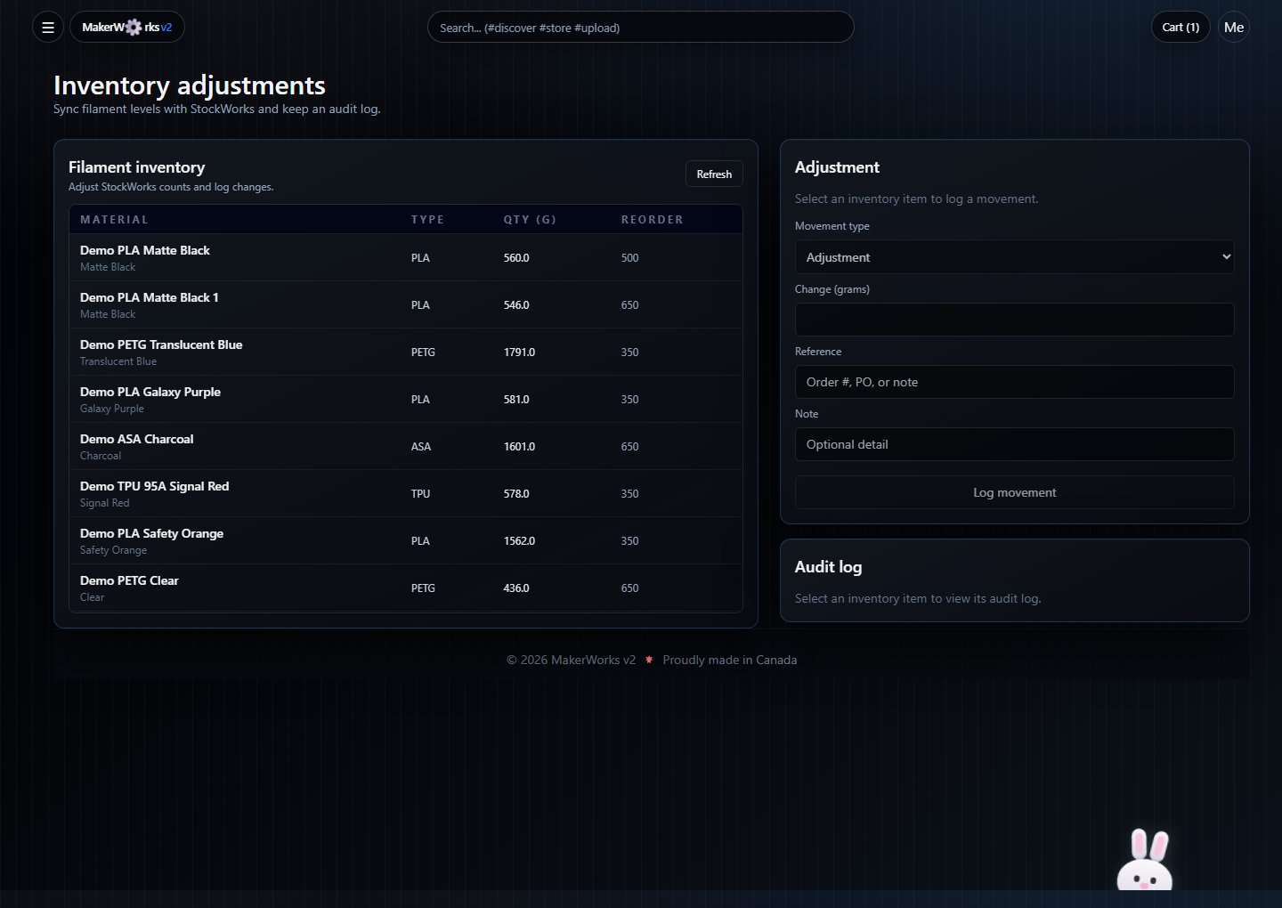
Task: Select the Demo PETG Clear row
Action: [x=406, y=588]
